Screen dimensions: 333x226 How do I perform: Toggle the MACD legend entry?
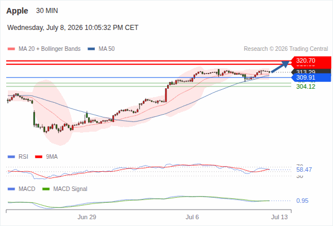click(21, 189)
